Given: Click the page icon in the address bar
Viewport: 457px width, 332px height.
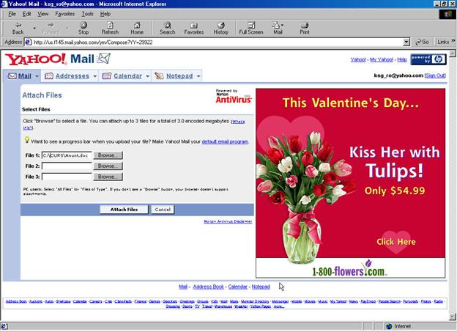Looking at the screenshot, I should click(x=29, y=42).
